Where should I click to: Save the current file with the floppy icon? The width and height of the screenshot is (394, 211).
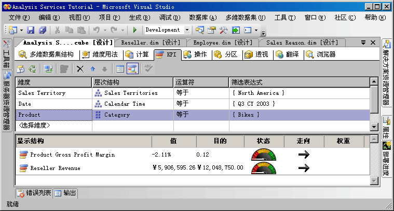pyautogui.click(x=31, y=30)
